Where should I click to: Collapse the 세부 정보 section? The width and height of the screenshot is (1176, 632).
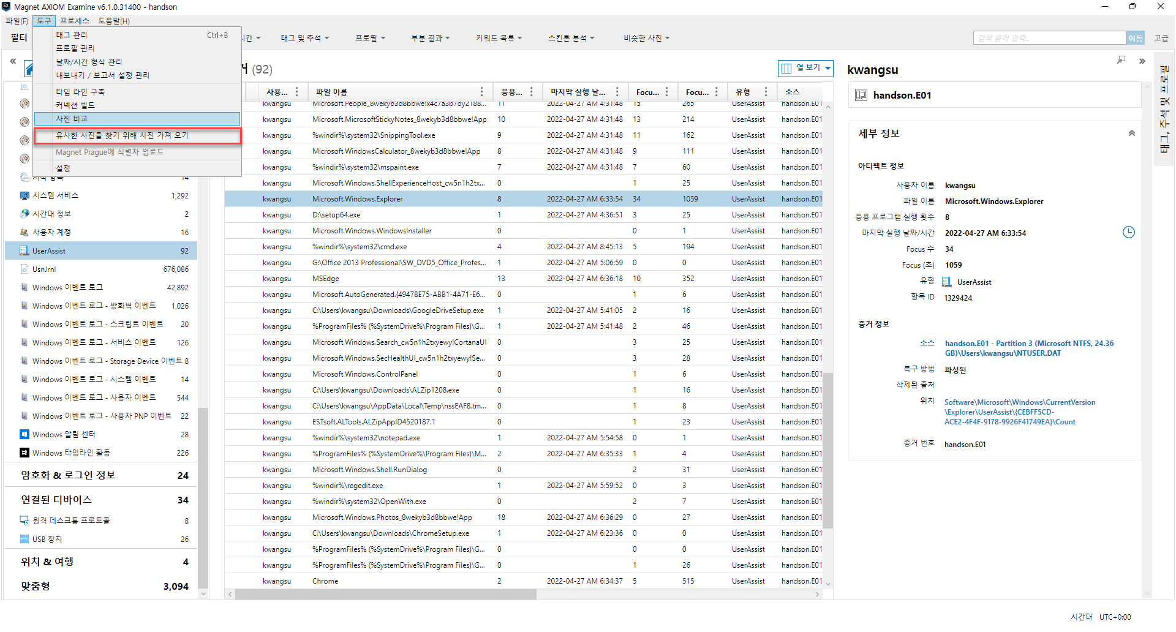click(1131, 134)
